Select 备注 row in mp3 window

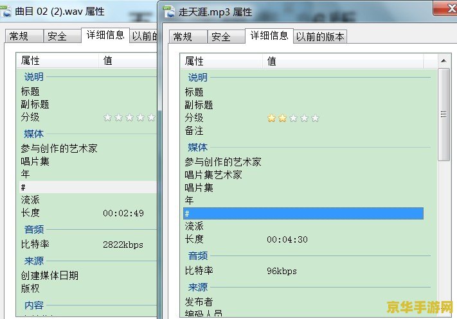[303, 131]
